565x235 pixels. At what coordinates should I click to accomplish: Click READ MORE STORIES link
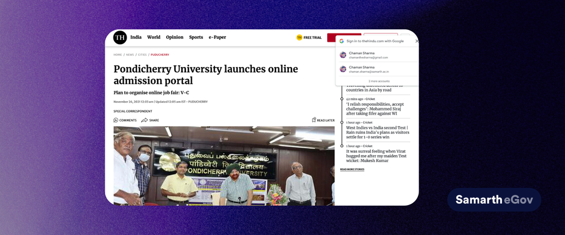pyautogui.click(x=352, y=169)
